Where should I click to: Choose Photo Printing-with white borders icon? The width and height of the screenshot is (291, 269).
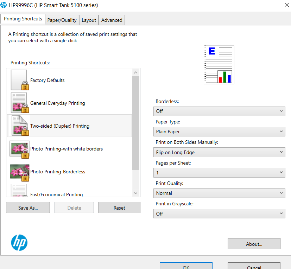19,149
